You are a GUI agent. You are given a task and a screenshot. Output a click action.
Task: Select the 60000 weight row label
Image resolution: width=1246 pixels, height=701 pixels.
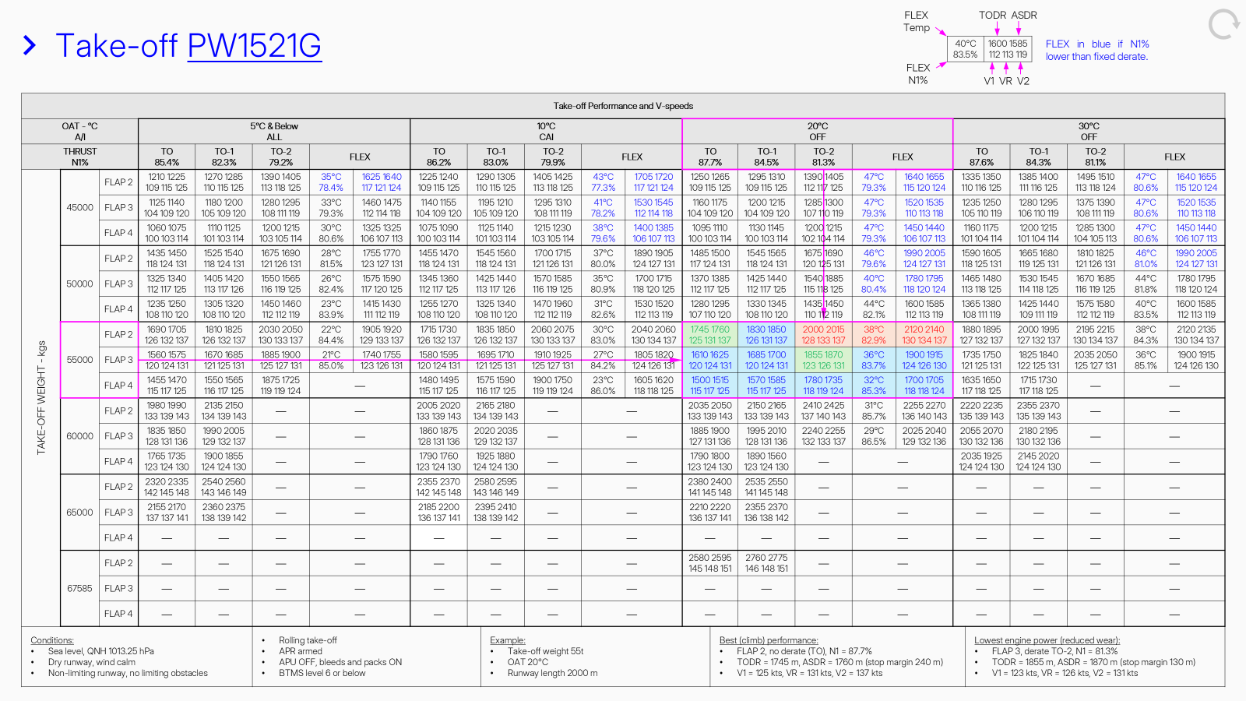coord(80,436)
